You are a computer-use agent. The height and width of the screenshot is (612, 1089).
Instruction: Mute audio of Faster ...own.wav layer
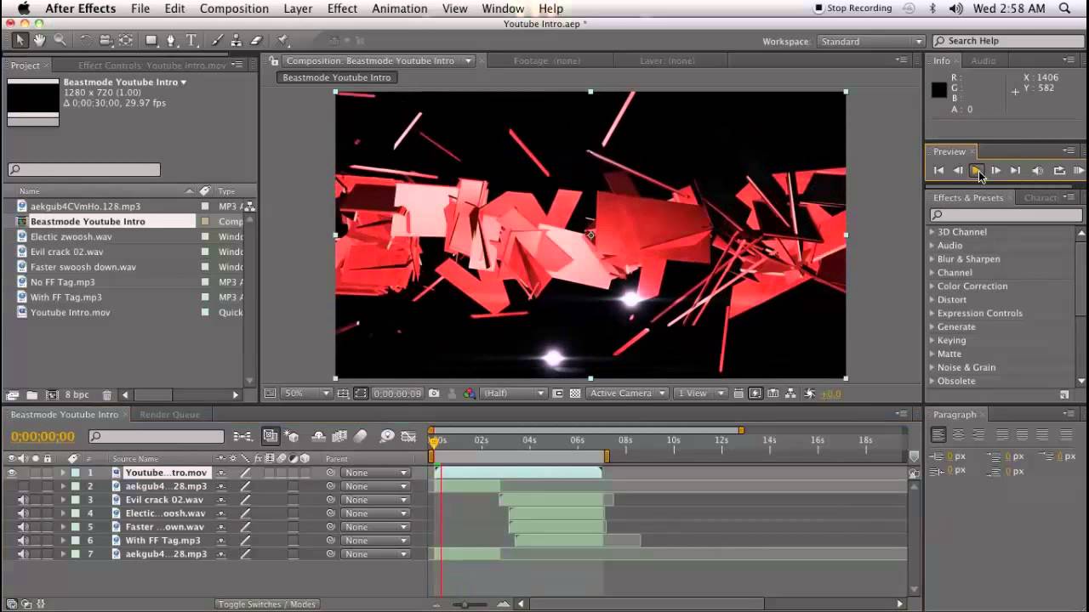24,527
